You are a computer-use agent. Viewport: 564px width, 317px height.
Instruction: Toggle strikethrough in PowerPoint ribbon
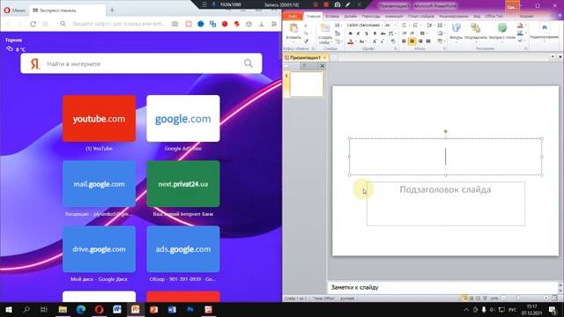pos(382,33)
